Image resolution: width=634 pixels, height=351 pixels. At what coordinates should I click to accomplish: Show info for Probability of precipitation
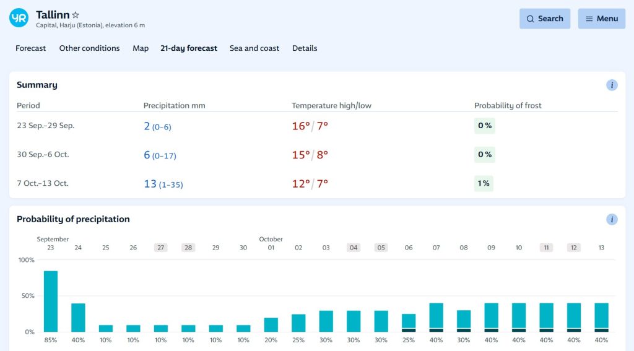(x=612, y=219)
